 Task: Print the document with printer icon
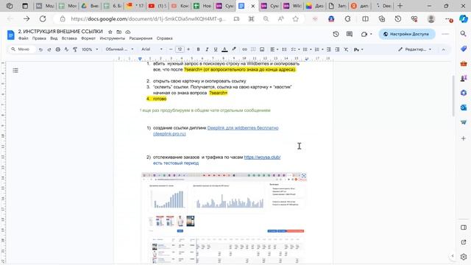click(57, 49)
